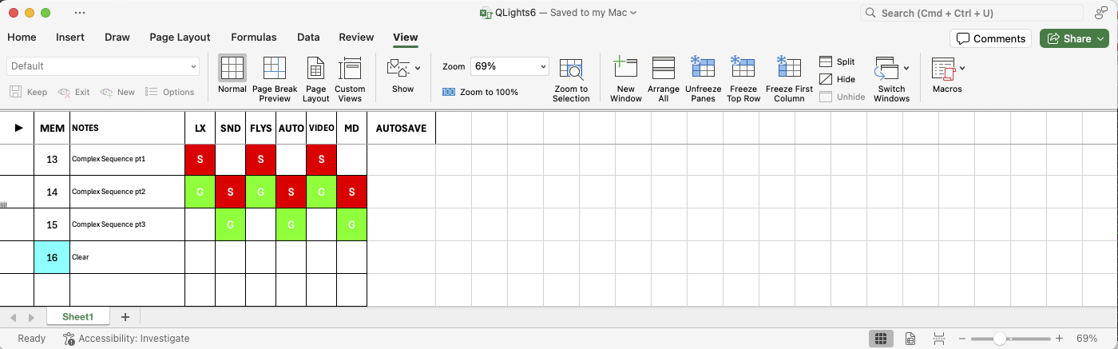Image resolution: width=1118 pixels, height=349 pixels.
Task: Add a new sheet with plus button
Action: pyautogui.click(x=125, y=317)
